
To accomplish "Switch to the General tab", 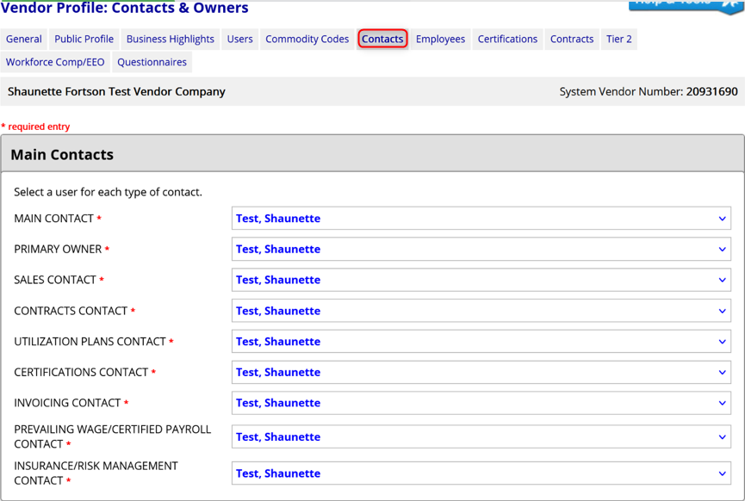I will 24,39.
